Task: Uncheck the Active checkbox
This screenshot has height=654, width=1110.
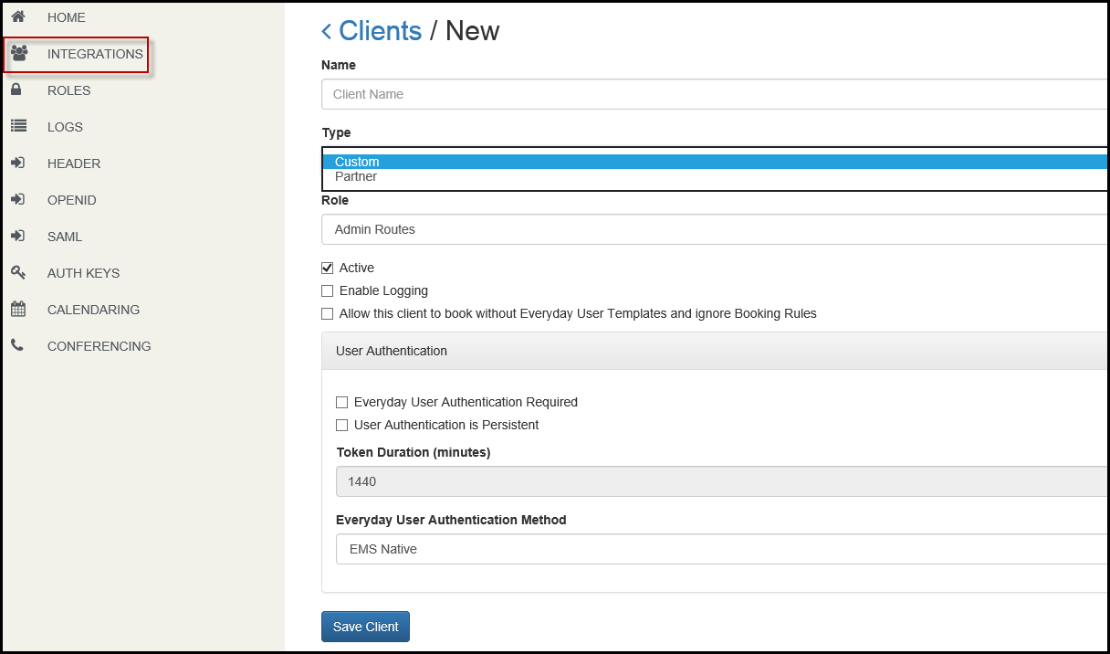Action: point(327,268)
